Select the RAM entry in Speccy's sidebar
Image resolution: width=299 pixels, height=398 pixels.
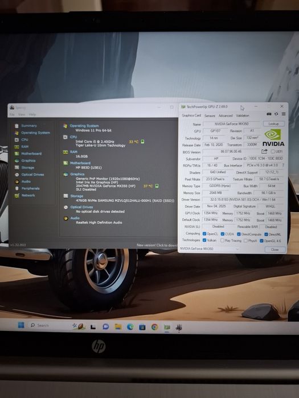tap(25, 147)
